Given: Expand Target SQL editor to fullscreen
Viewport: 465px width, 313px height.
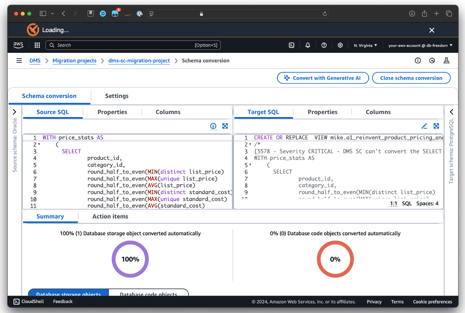Looking at the screenshot, I should tap(436, 126).
